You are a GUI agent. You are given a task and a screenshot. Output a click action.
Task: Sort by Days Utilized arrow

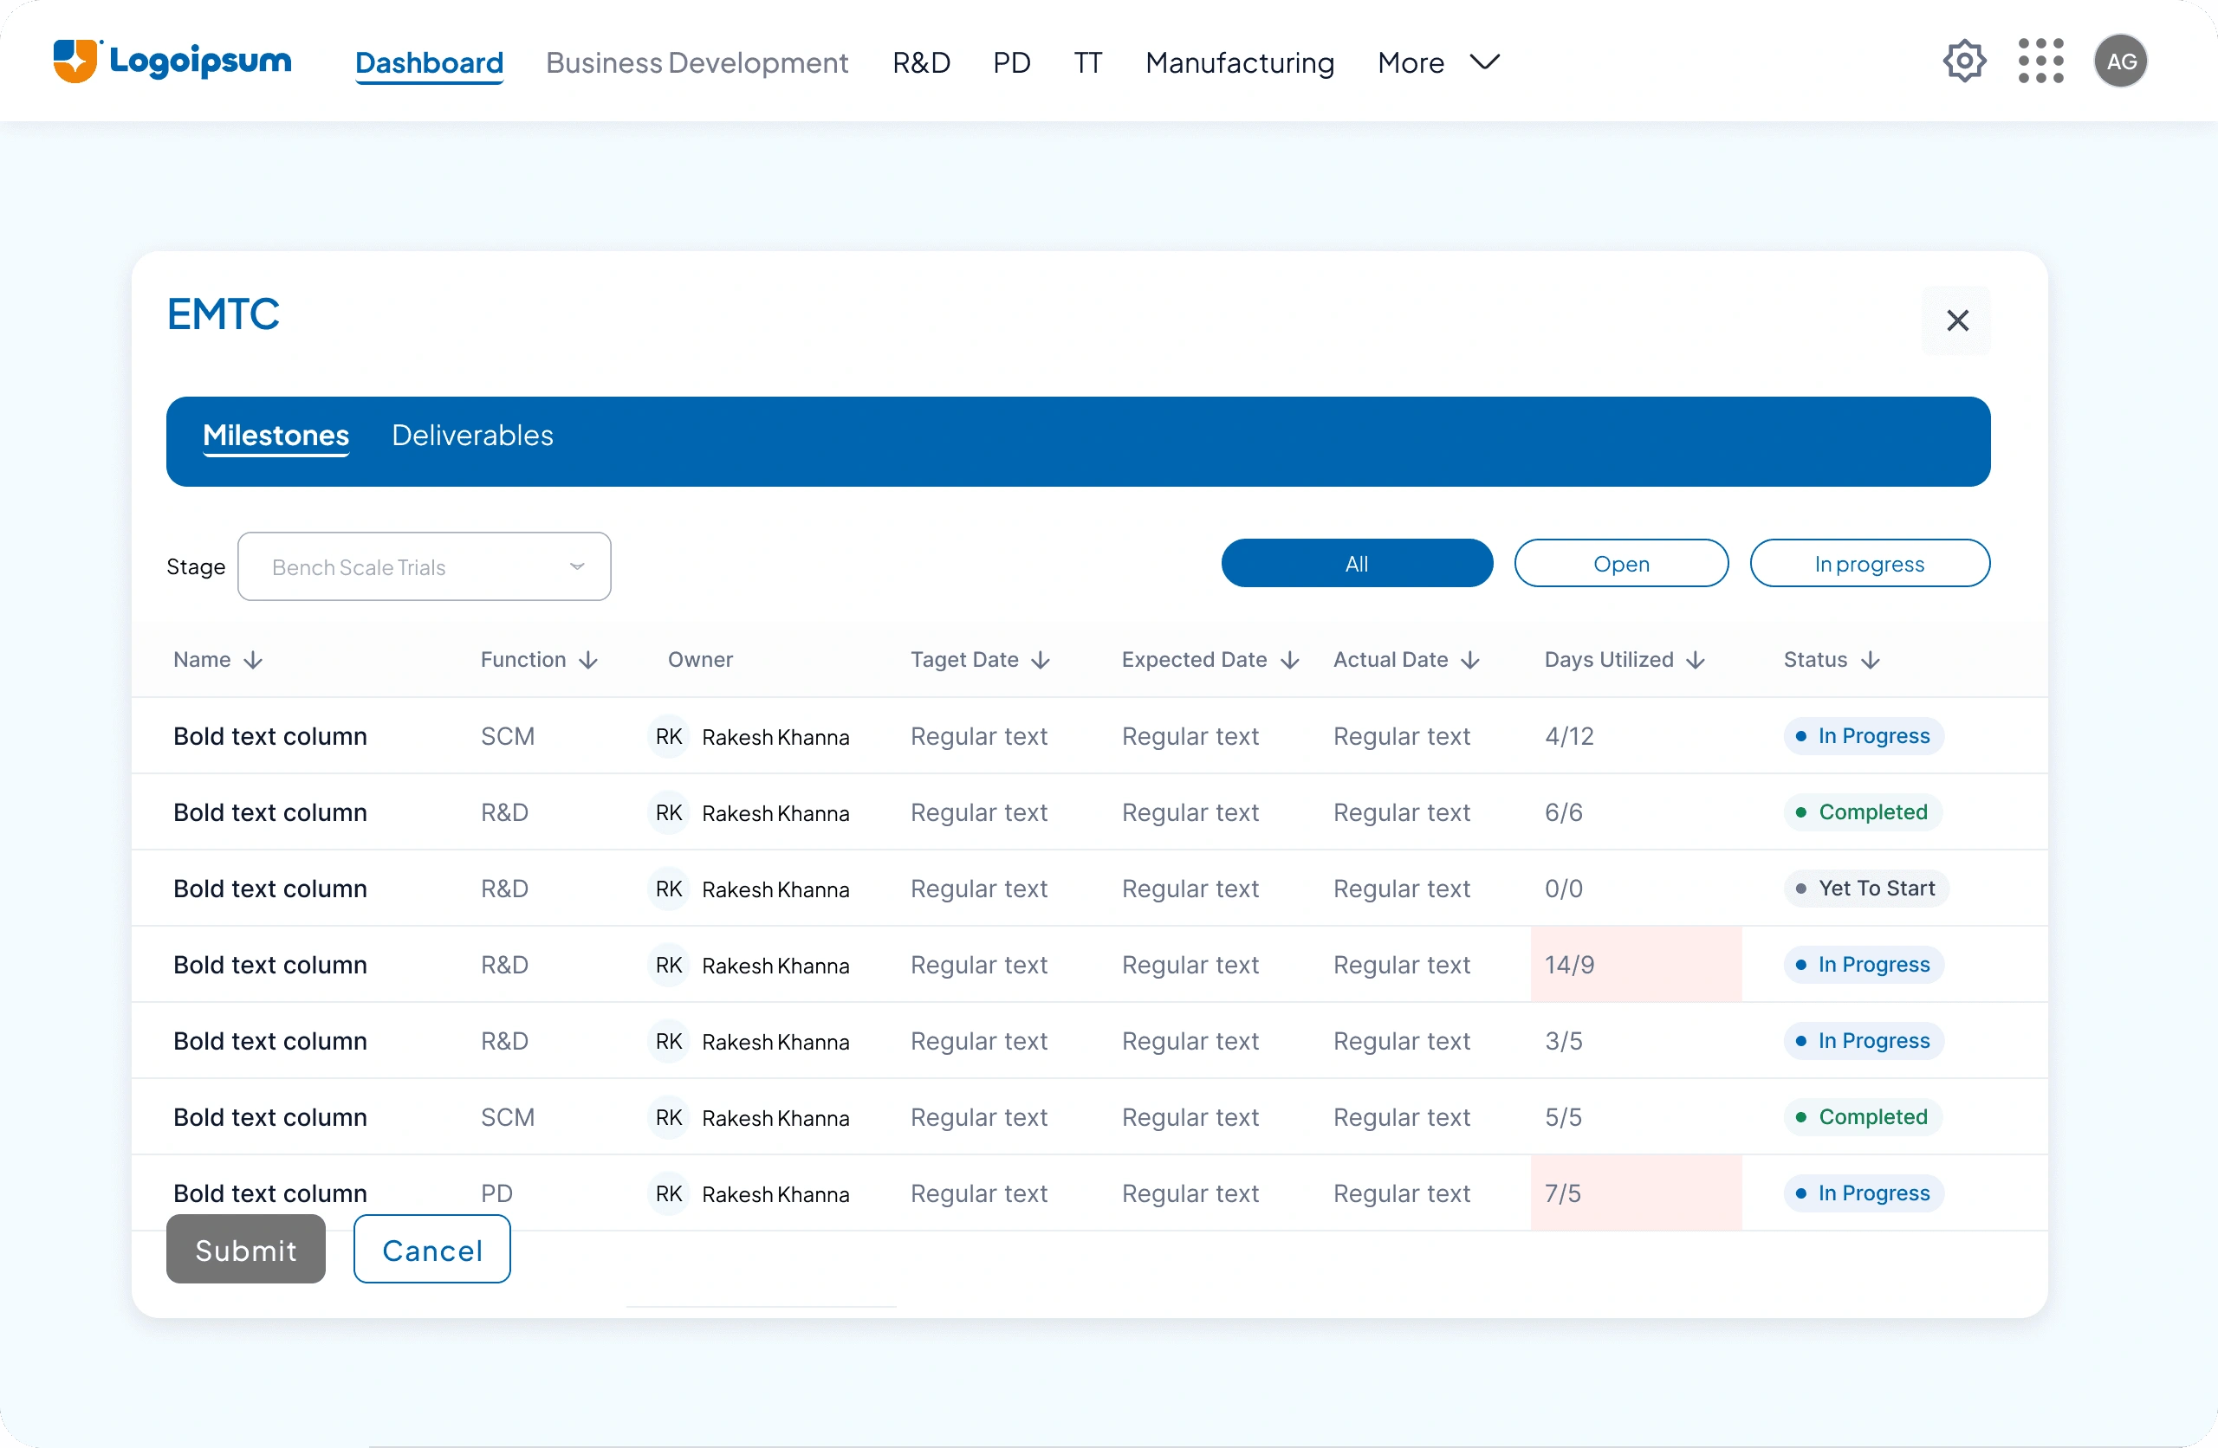1696,661
